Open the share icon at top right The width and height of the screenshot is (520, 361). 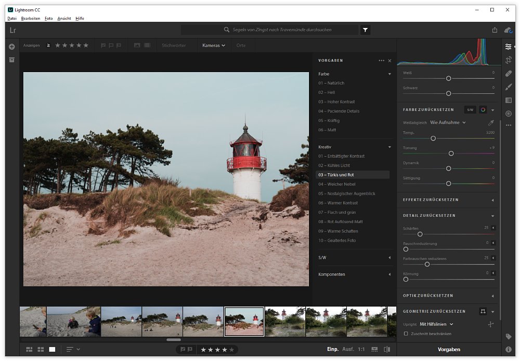tap(495, 30)
